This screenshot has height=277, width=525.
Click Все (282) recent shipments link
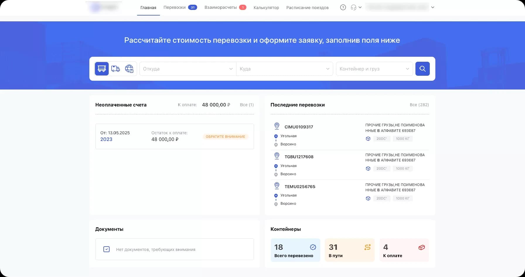pyautogui.click(x=419, y=105)
